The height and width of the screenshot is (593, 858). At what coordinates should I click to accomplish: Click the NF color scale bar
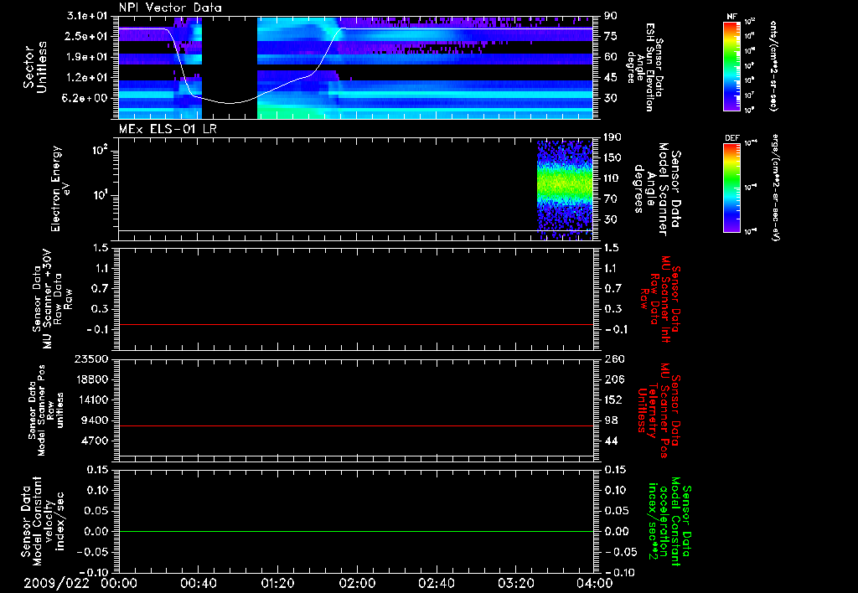coord(732,66)
